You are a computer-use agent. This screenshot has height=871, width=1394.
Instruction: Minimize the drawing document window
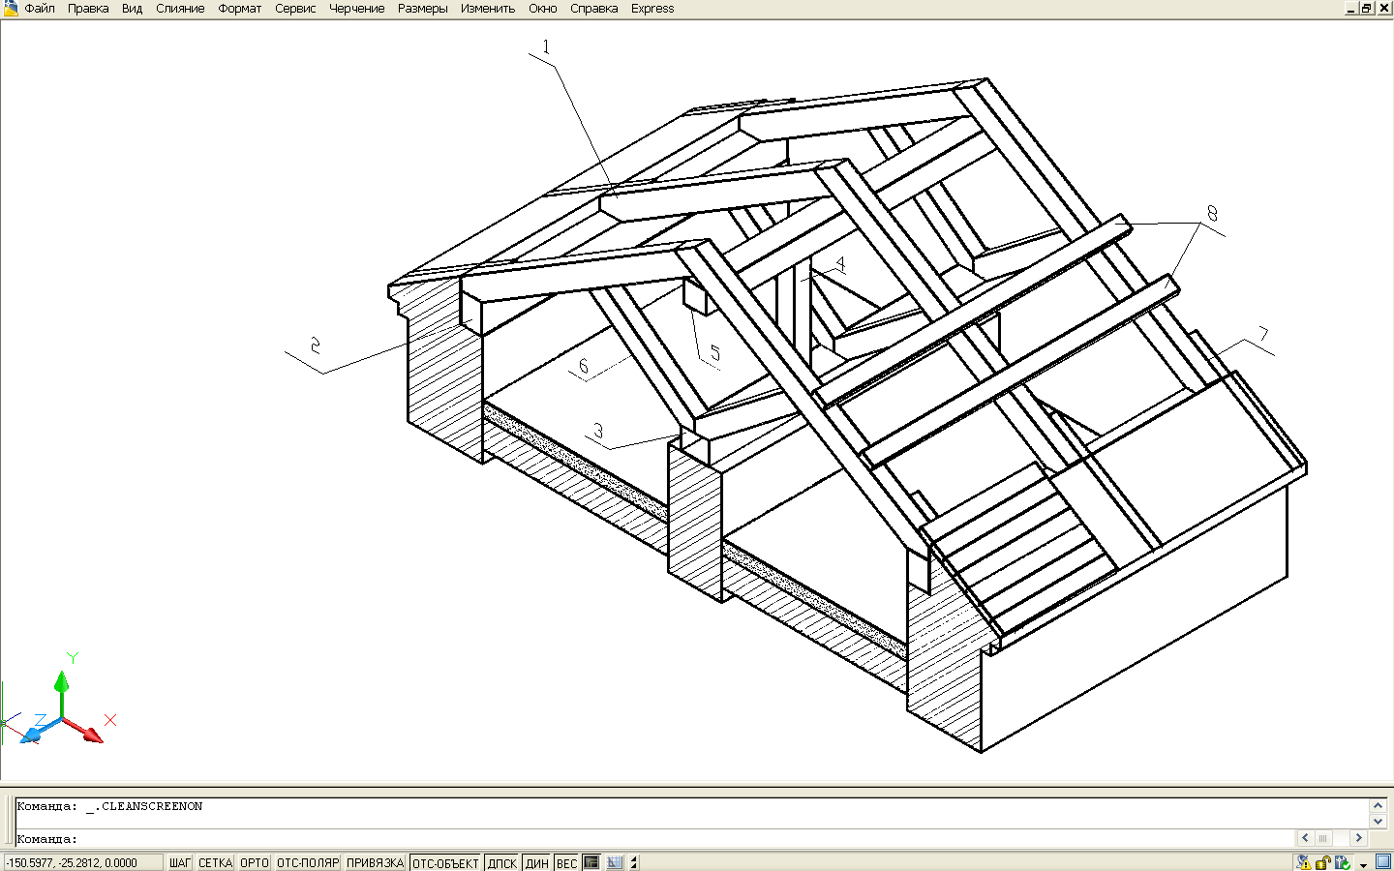(1351, 8)
